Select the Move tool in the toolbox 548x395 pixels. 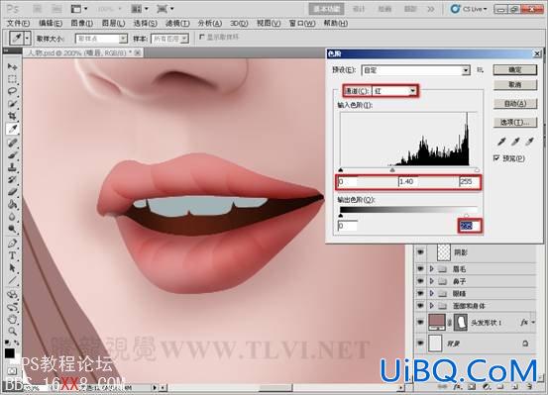(x=12, y=66)
